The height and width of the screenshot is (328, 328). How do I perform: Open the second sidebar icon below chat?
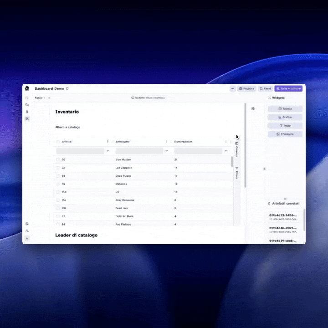pos(27,105)
